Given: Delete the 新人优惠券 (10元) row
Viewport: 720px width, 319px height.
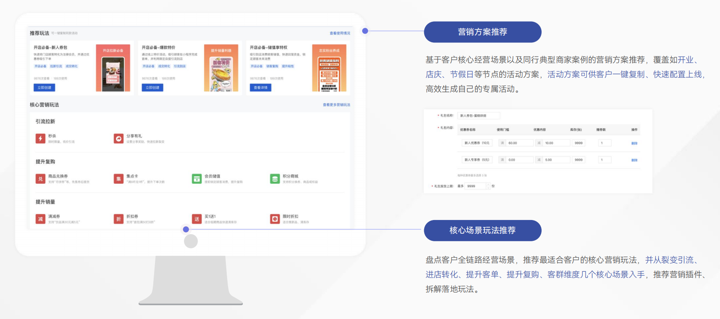Looking at the screenshot, I should click(x=634, y=143).
